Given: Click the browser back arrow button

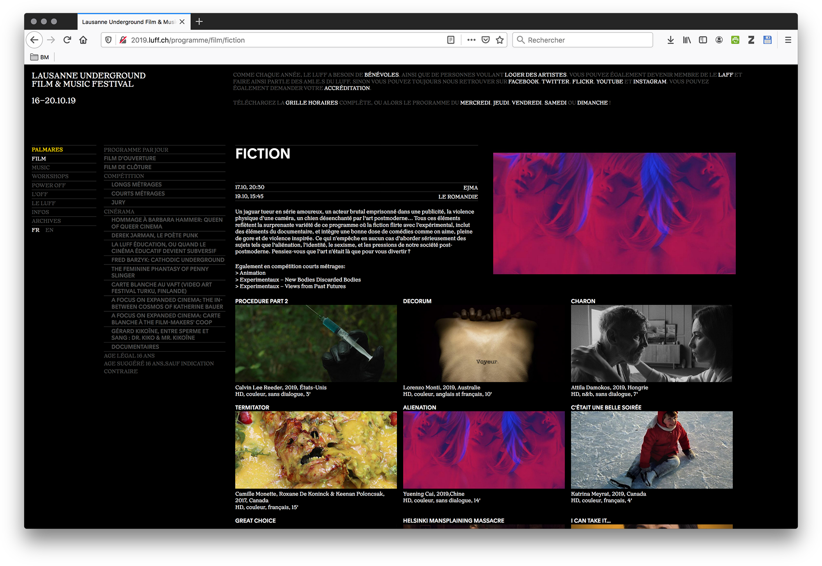Looking at the screenshot, I should 35,40.
